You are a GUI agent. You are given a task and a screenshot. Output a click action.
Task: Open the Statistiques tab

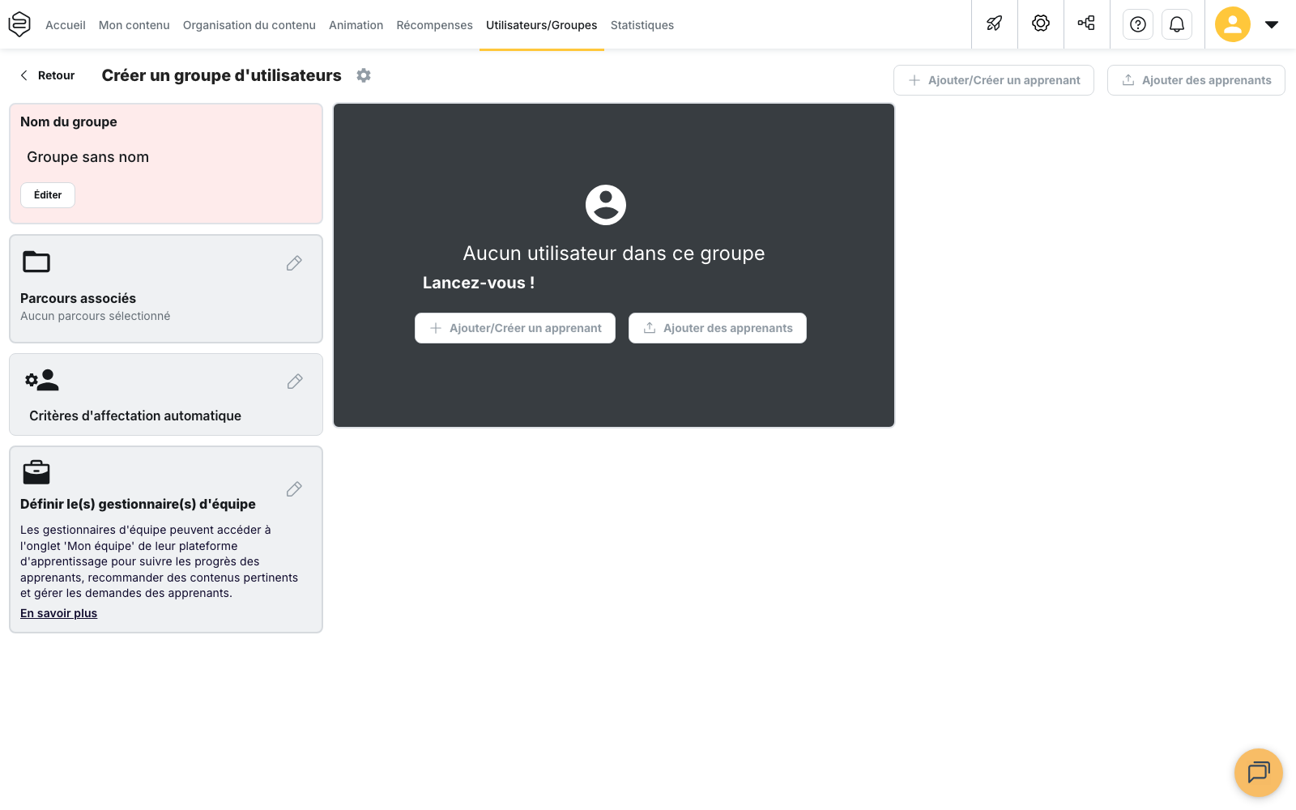642,25
